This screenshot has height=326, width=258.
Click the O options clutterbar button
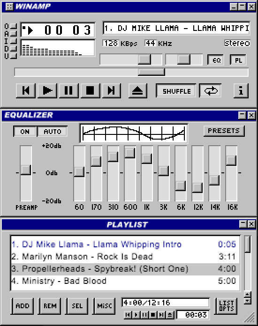coord(14,26)
